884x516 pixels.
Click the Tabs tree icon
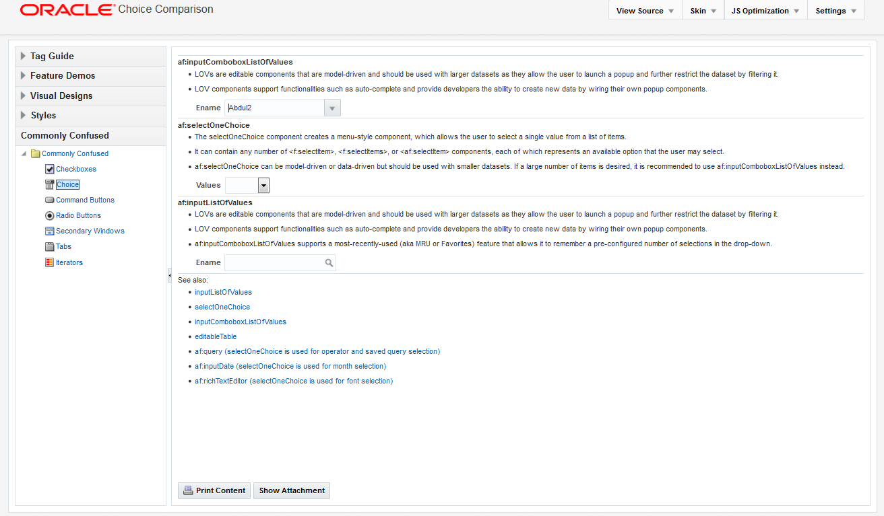[50, 247]
